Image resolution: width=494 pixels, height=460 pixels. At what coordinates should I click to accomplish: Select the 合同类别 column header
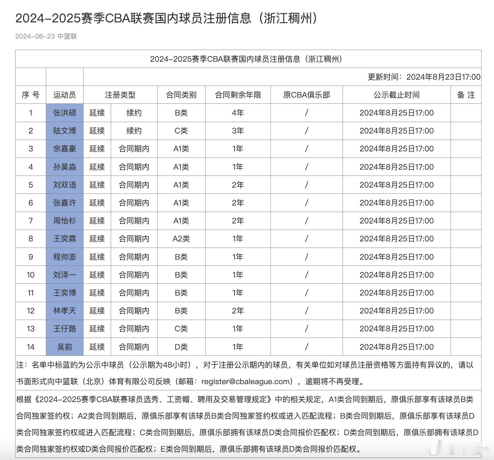click(x=181, y=95)
